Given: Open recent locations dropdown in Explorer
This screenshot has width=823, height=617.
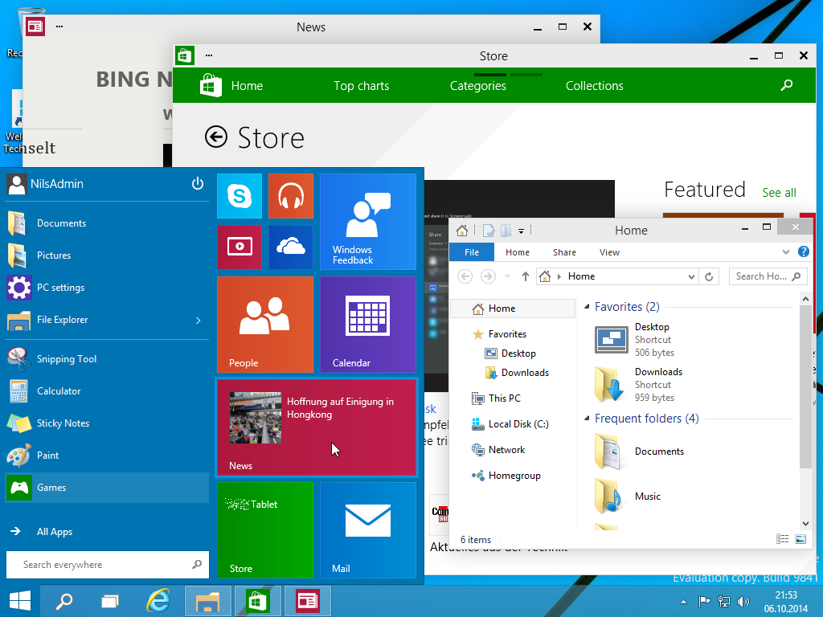Looking at the screenshot, I should (507, 276).
